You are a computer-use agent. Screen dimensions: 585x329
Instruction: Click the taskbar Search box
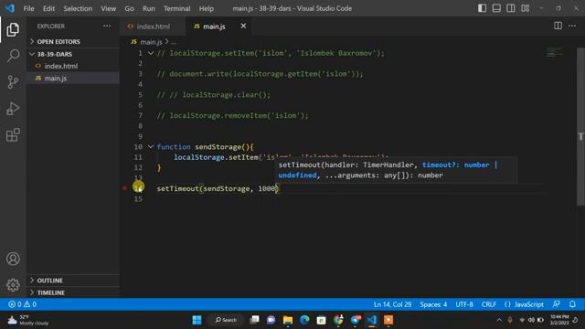pos(226,320)
